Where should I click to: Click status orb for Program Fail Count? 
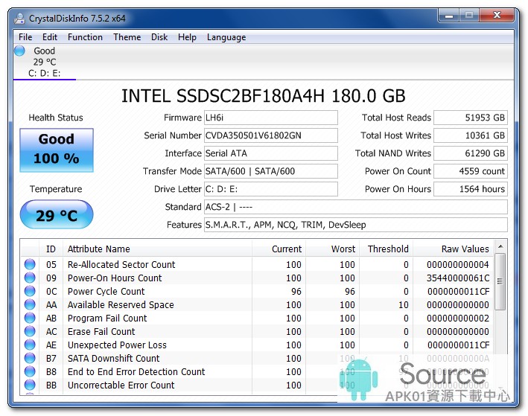30,318
